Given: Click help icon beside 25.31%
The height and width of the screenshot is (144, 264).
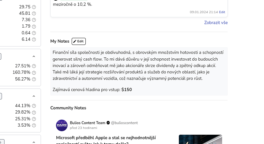Looking at the screenshot, I should point(34,119).
